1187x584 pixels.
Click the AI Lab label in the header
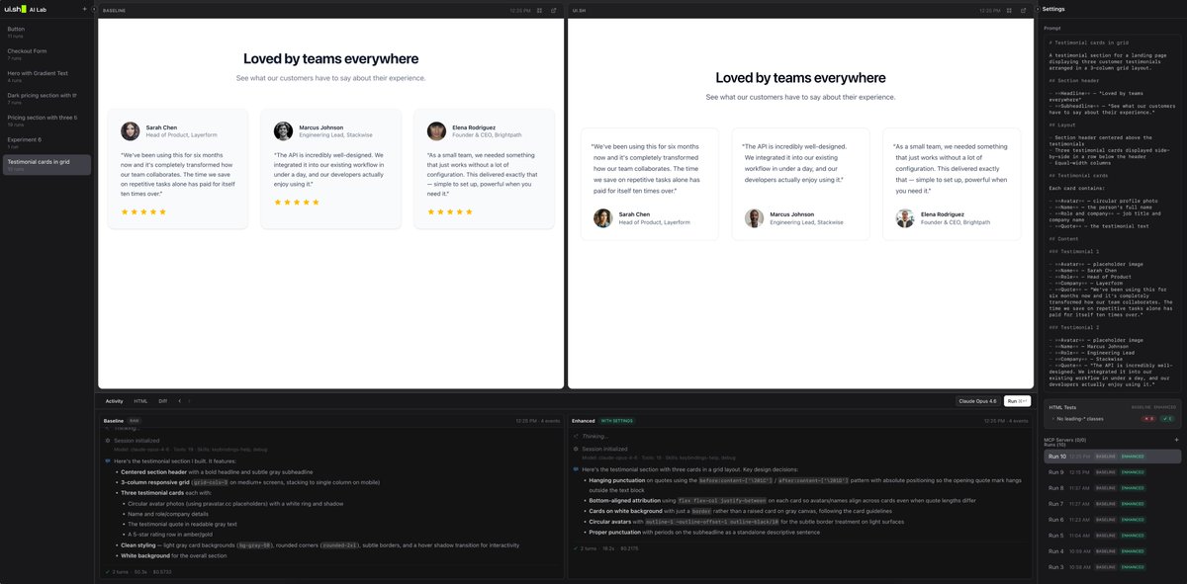point(38,9)
